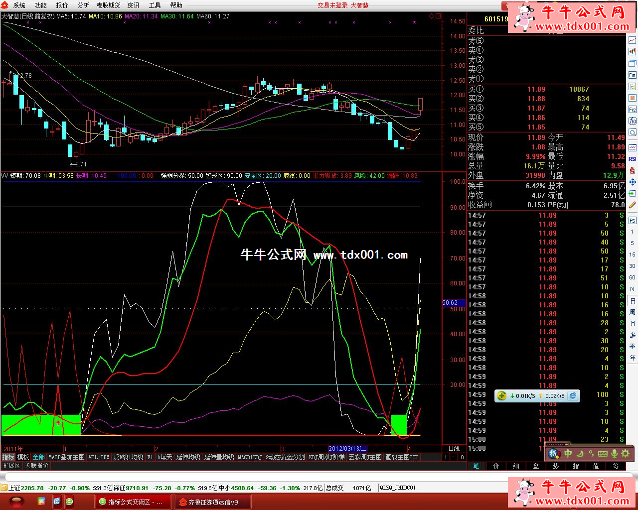Switch to monthly period 月
638x510 pixels.
(x=632, y=323)
